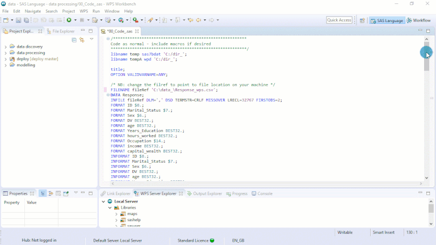This screenshot has width=436, height=245.
Task: Expand the data processing project folder
Action: pos(6,52)
